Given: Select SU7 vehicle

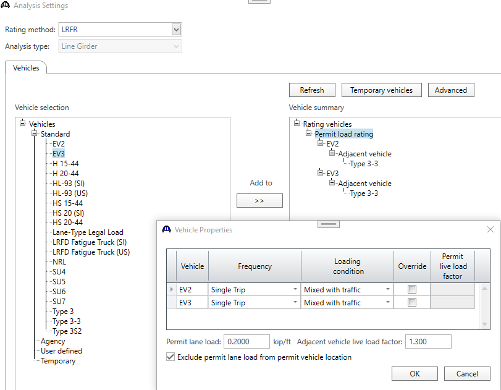Looking at the screenshot, I should point(59,302).
